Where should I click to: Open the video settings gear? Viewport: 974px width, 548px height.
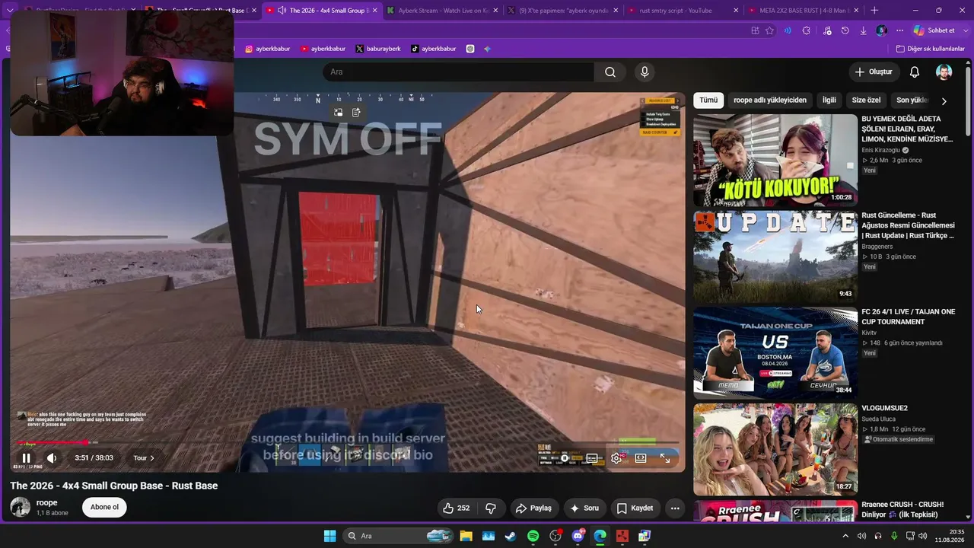pos(616,458)
